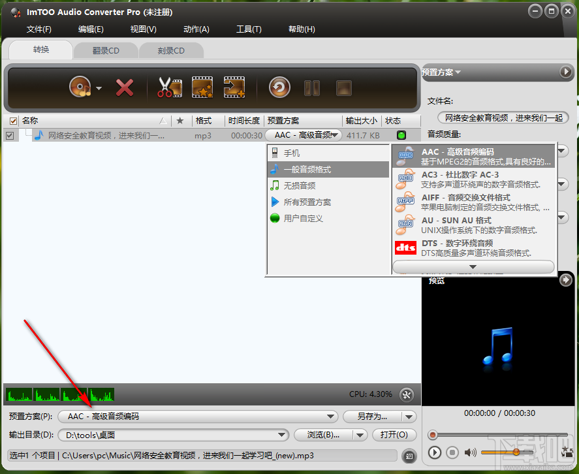579x474 pixels.
Task: Click the red X delete icon
Action: pos(124,87)
